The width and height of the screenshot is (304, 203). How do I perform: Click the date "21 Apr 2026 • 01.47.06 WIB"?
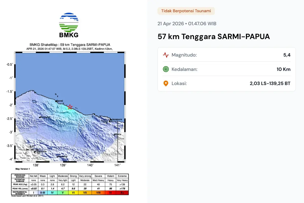pos(187,24)
